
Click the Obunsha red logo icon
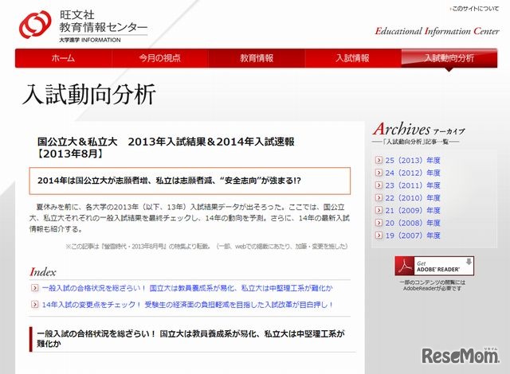click(x=35, y=25)
